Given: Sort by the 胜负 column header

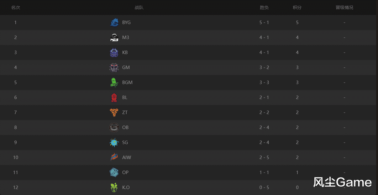Looking at the screenshot, I should coord(264,7).
